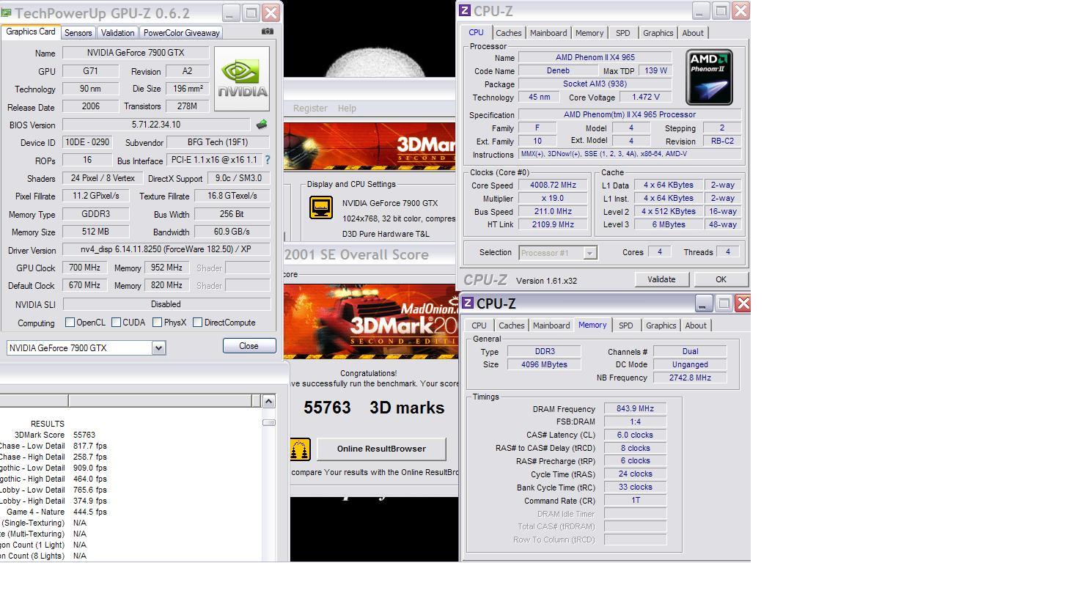Viewport: 1077px width, 607px height.
Task: Open the PowerColor Giveaway tab
Action: pos(181,33)
